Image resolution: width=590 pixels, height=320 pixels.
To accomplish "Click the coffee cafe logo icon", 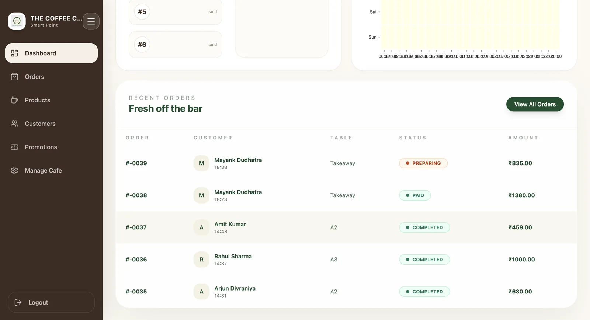I will (x=17, y=21).
